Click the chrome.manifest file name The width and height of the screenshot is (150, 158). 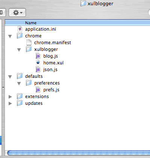click(x=53, y=43)
